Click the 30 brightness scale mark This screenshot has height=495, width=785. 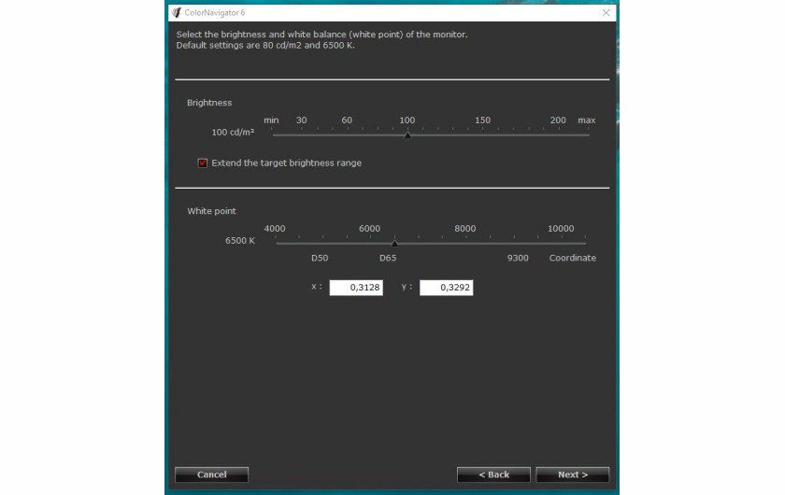pyautogui.click(x=301, y=120)
